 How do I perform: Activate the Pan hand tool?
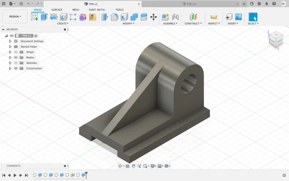(x=133, y=166)
